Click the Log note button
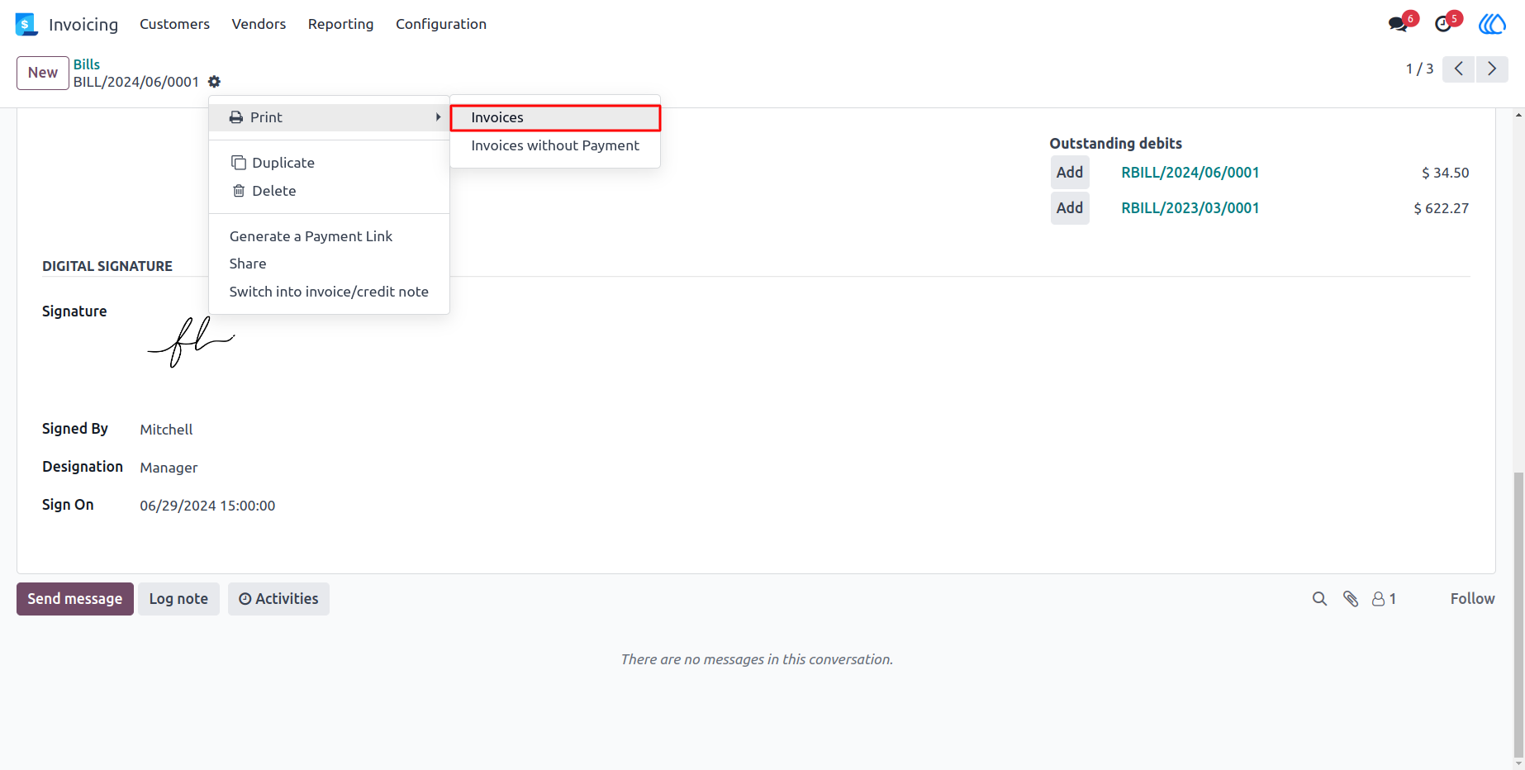Image resolution: width=1525 pixels, height=770 pixels. pyautogui.click(x=178, y=599)
